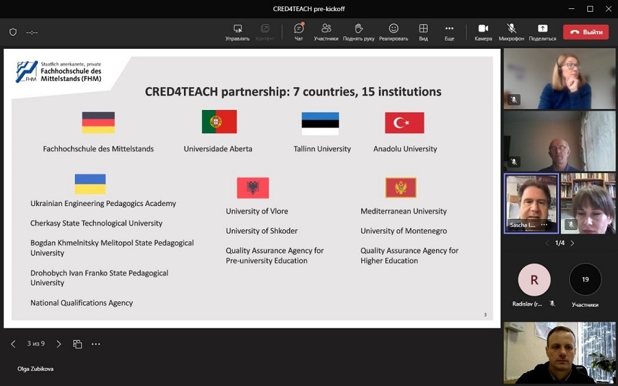Click the Albanian flag on slide
The height and width of the screenshot is (386, 618).
253,188
